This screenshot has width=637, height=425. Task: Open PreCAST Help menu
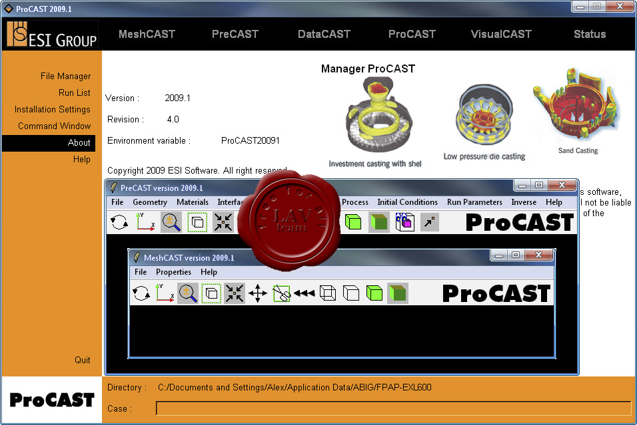click(x=554, y=202)
